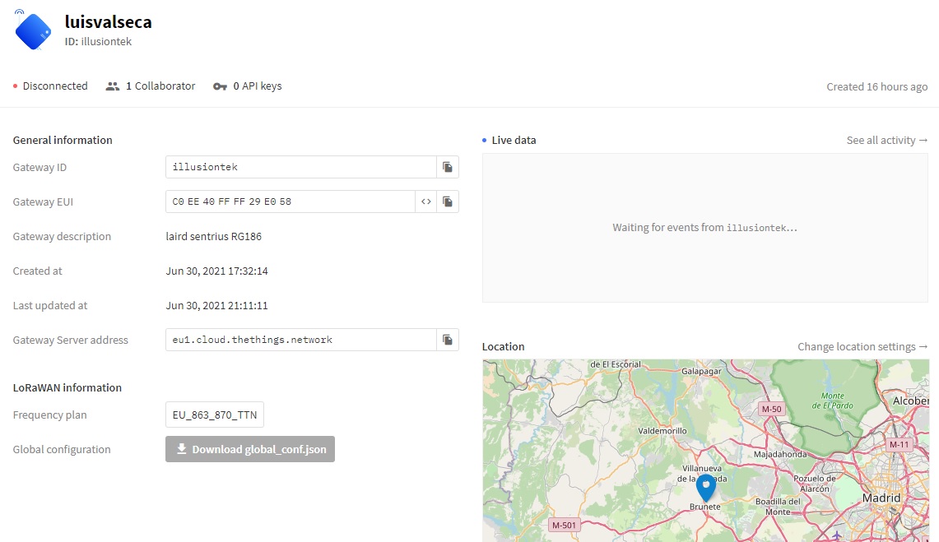Screen dimensions: 939x542
Task: Click the Live data heading
Action: tap(514, 140)
